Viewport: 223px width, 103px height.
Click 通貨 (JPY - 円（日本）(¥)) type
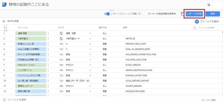78,81
